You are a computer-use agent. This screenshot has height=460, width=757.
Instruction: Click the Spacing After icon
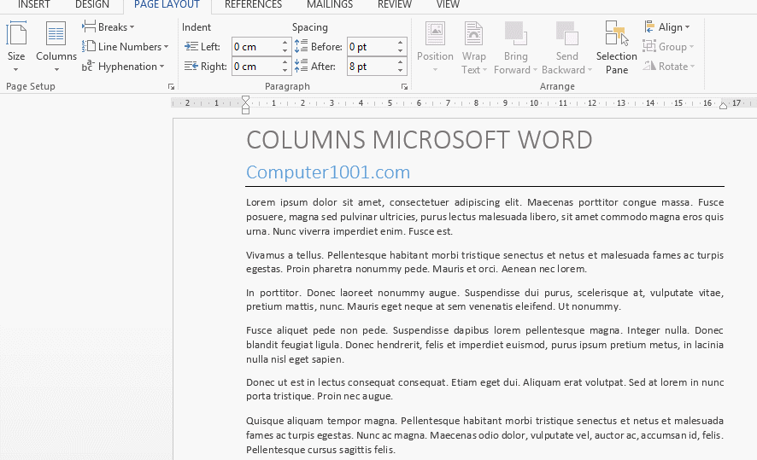click(x=302, y=65)
